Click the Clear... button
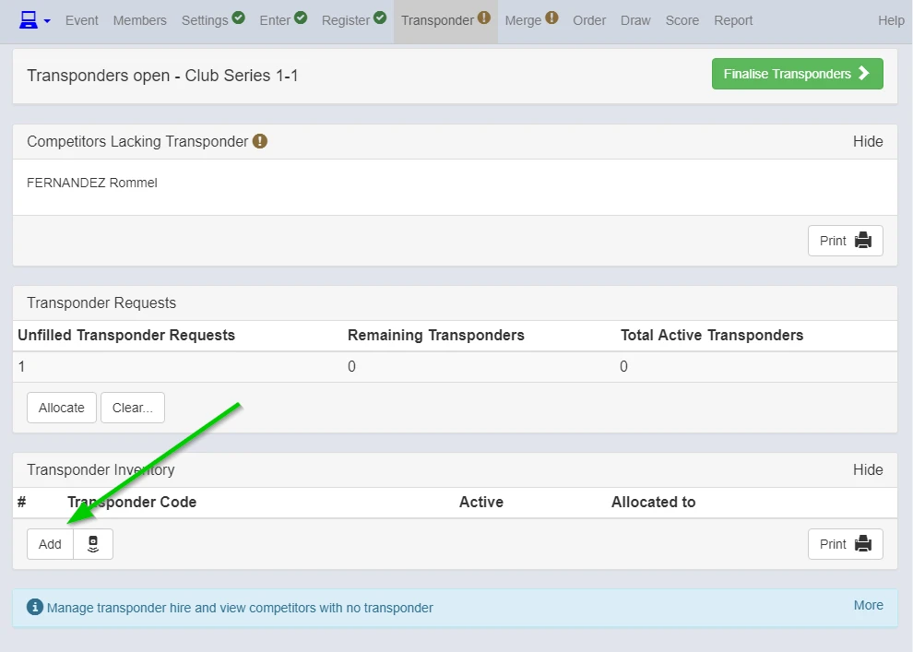This screenshot has height=652, width=913. click(133, 408)
